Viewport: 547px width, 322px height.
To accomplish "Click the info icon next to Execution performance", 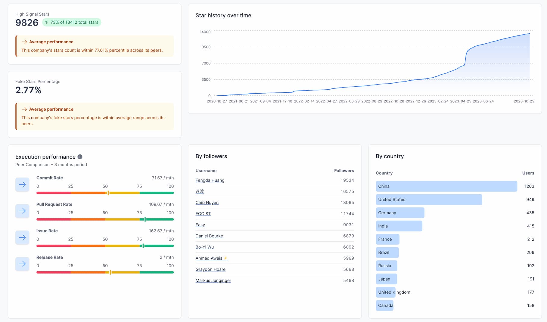I will coord(80,157).
